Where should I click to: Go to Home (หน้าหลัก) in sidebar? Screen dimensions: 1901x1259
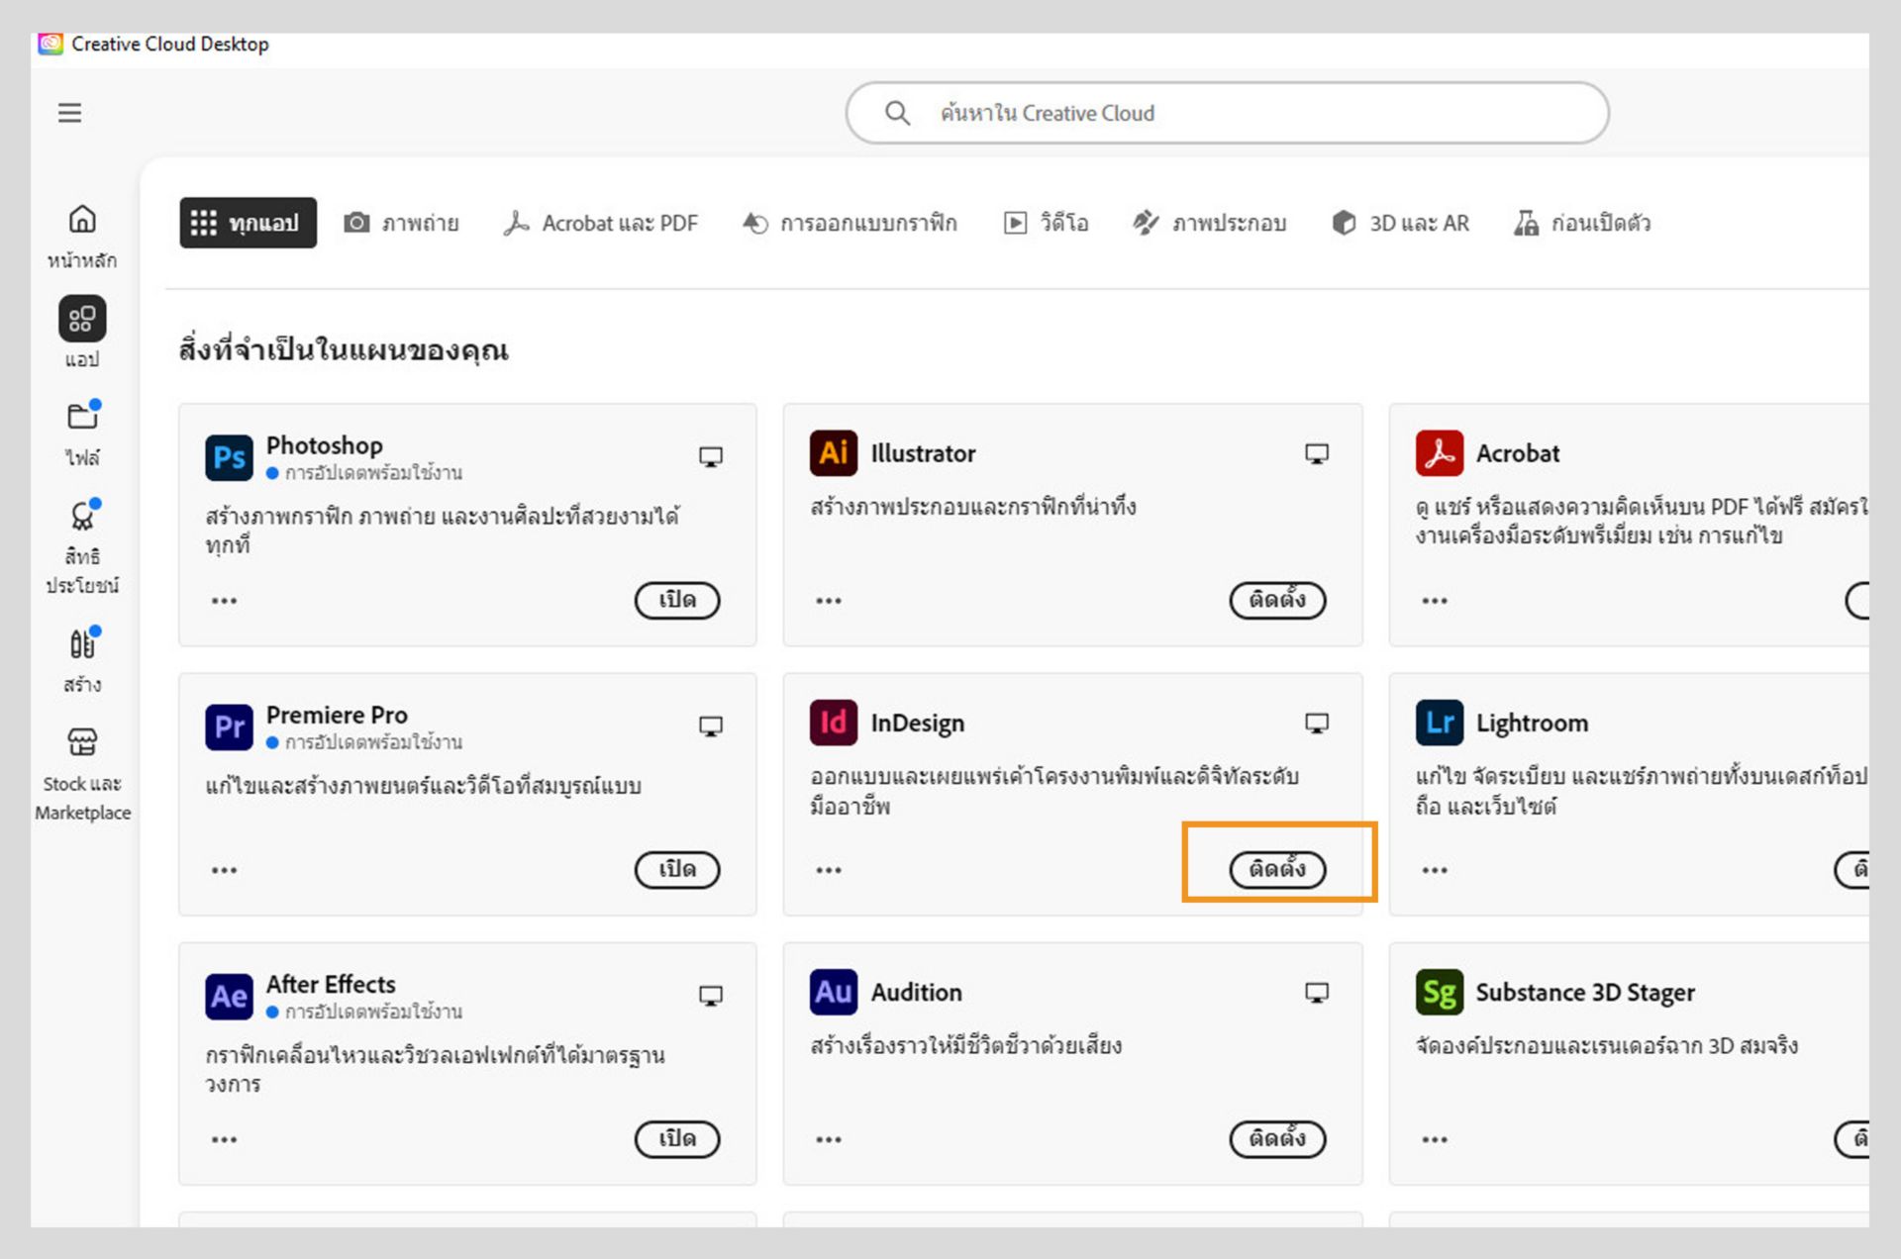tap(82, 220)
